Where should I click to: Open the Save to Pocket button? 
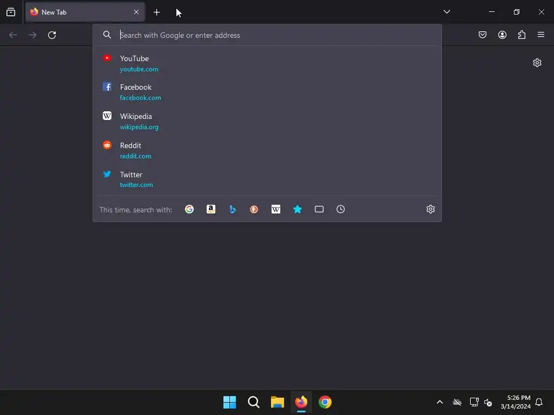(483, 35)
